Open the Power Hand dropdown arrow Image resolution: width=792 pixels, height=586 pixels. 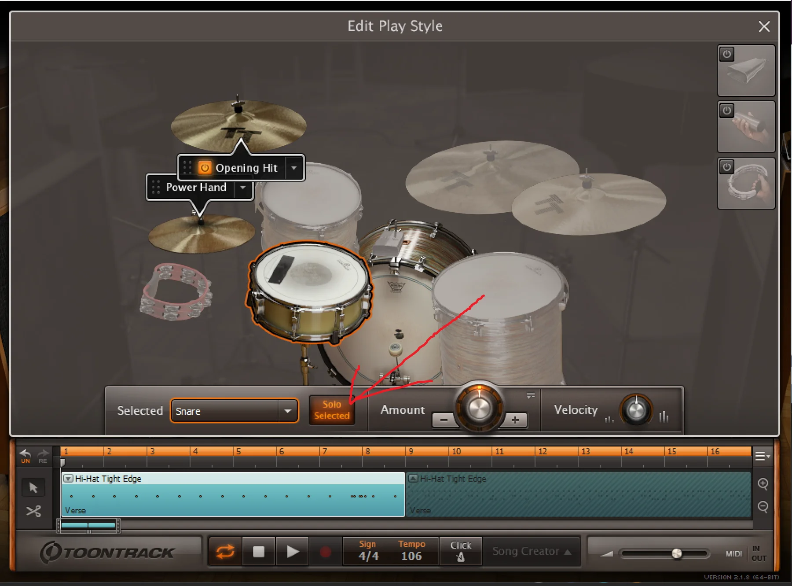(x=243, y=188)
